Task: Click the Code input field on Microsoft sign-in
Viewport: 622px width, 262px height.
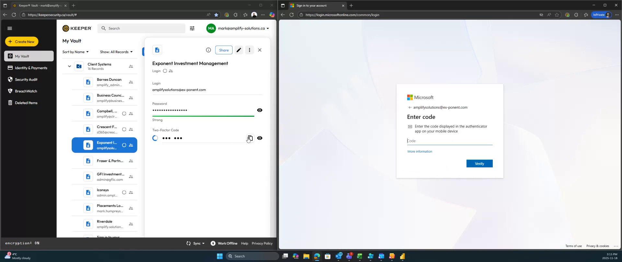Action: tap(450, 141)
